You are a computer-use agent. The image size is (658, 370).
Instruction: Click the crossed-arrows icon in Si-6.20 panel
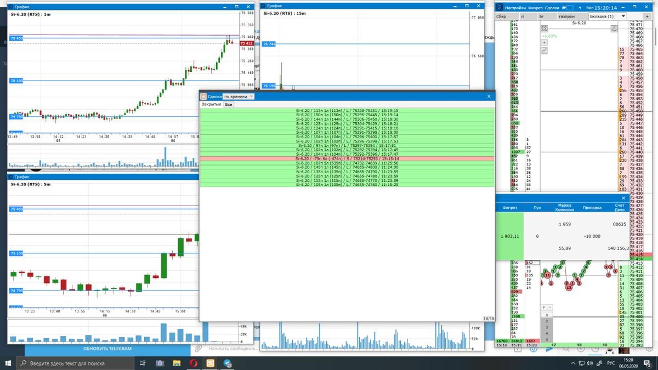pyautogui.click(x=544, y=29)
